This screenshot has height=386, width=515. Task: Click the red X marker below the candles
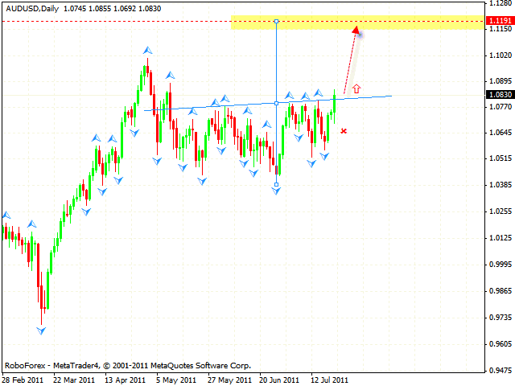344,130
